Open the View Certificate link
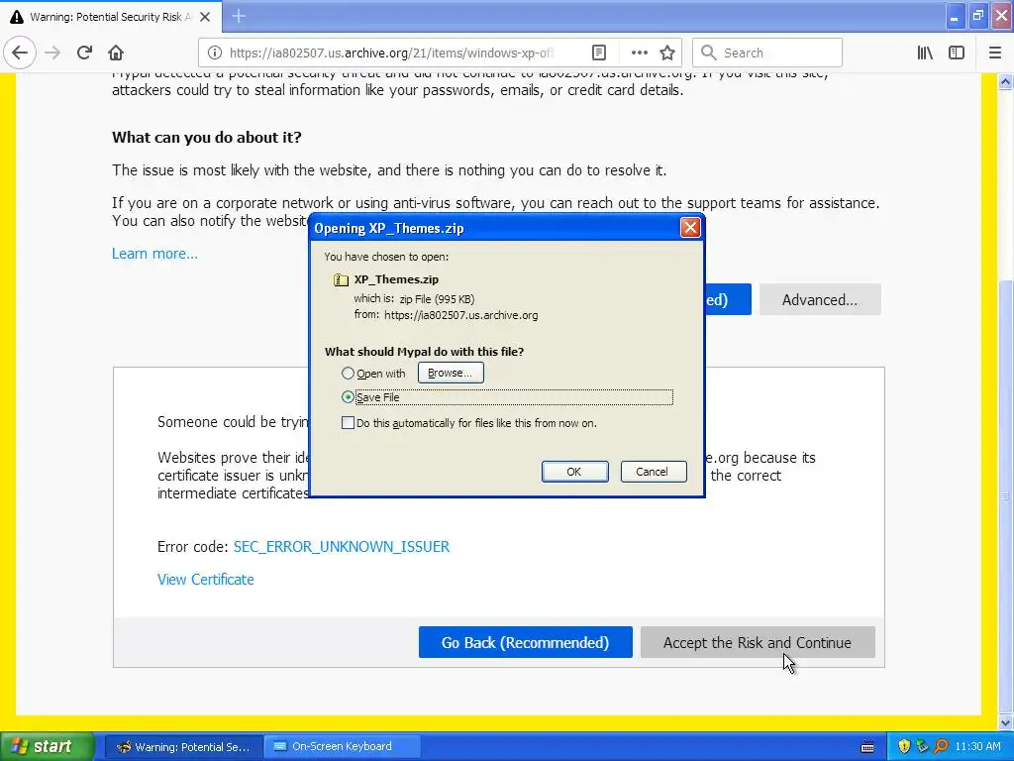Screen dimensions: 1014x761 tap(206, 580)
